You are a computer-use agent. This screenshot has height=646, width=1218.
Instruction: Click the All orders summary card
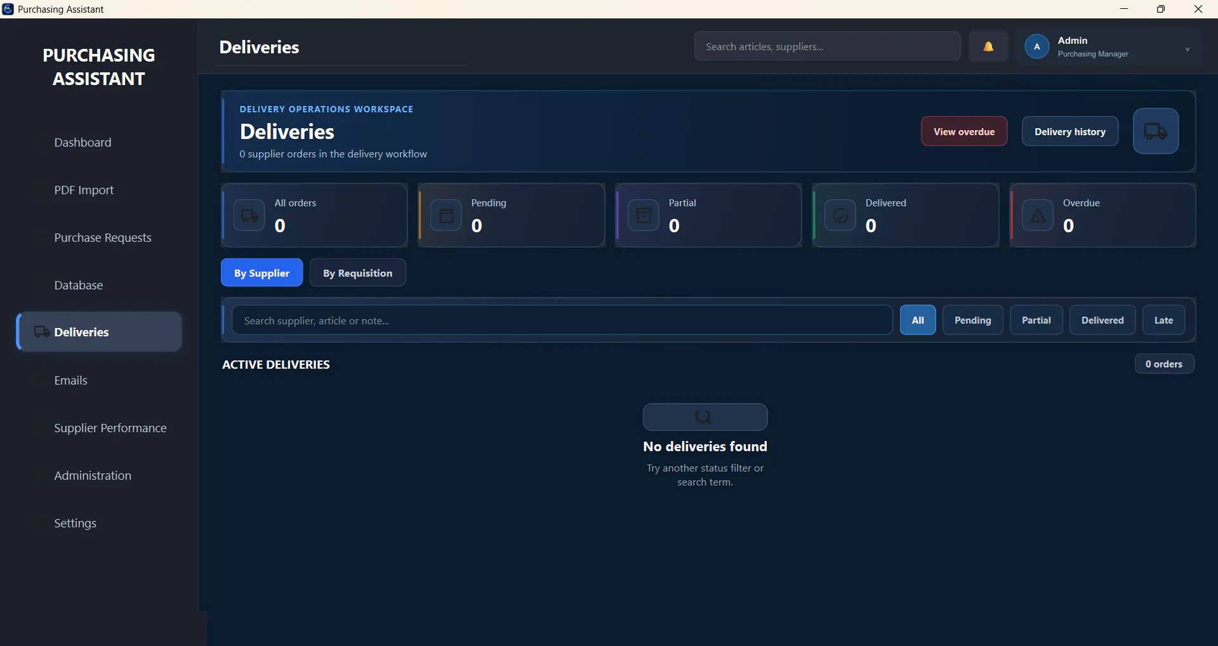[x=314, y=215]
